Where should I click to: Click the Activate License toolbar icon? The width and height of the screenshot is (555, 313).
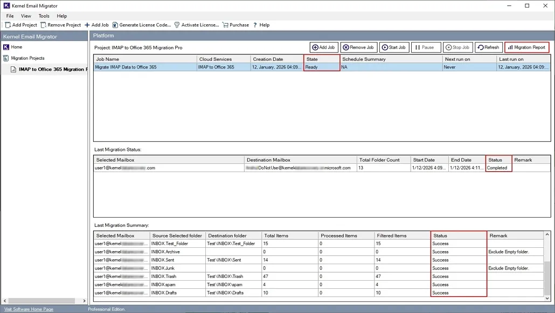point(177,25)
